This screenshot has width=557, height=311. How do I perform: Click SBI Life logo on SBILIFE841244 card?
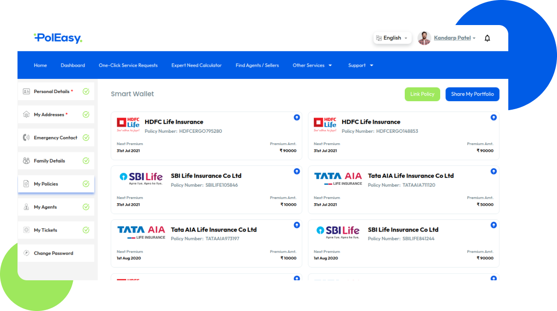pyautogui.click(x=338, y=232)
